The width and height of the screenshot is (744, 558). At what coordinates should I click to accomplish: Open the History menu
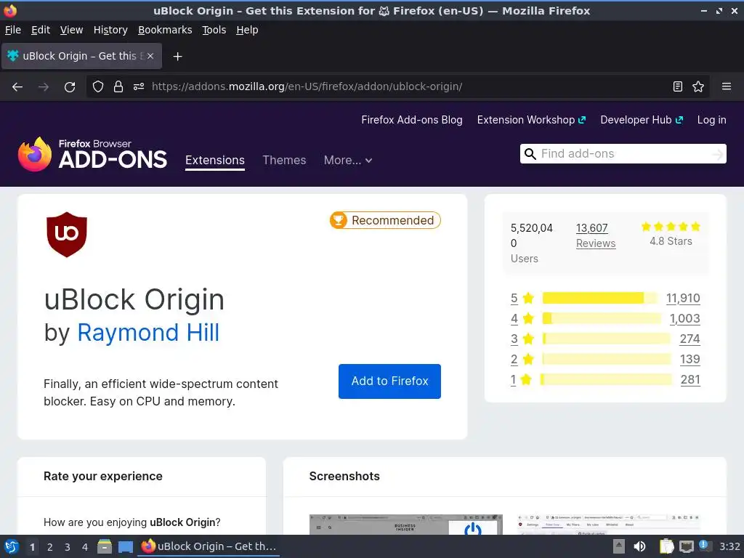point(110,30)
